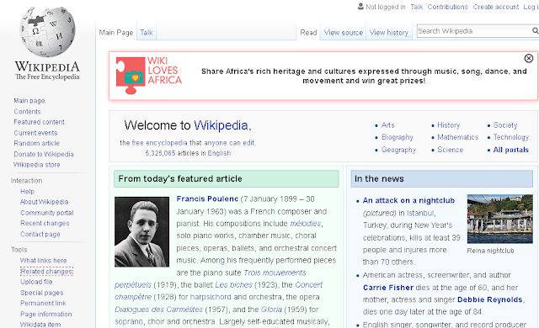
Task: Go to Main page in sidebar
Action: (x=29, y=101)
